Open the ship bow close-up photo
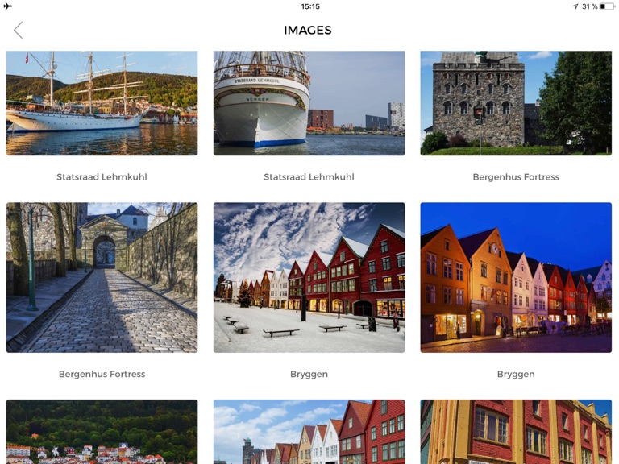 [x=309, y=103]
